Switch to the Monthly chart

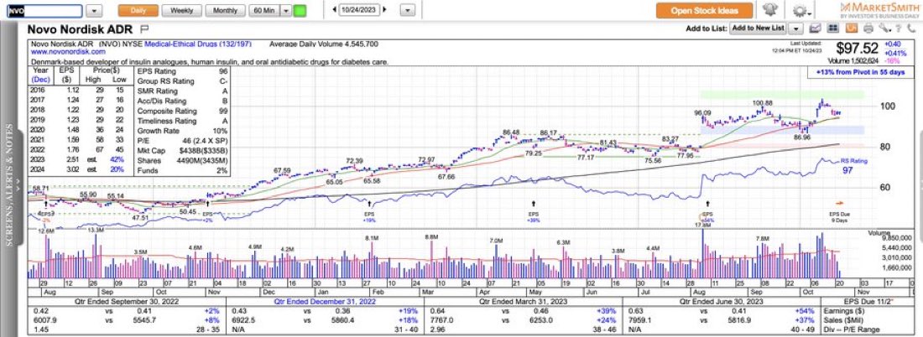(226, 11)
